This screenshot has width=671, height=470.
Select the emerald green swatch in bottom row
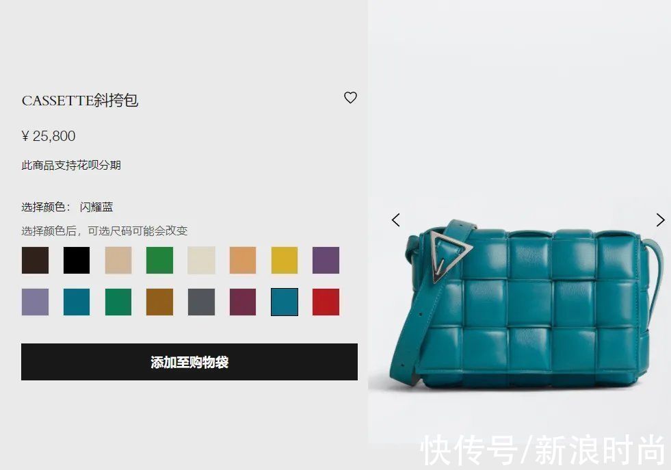tap(118, 302)
